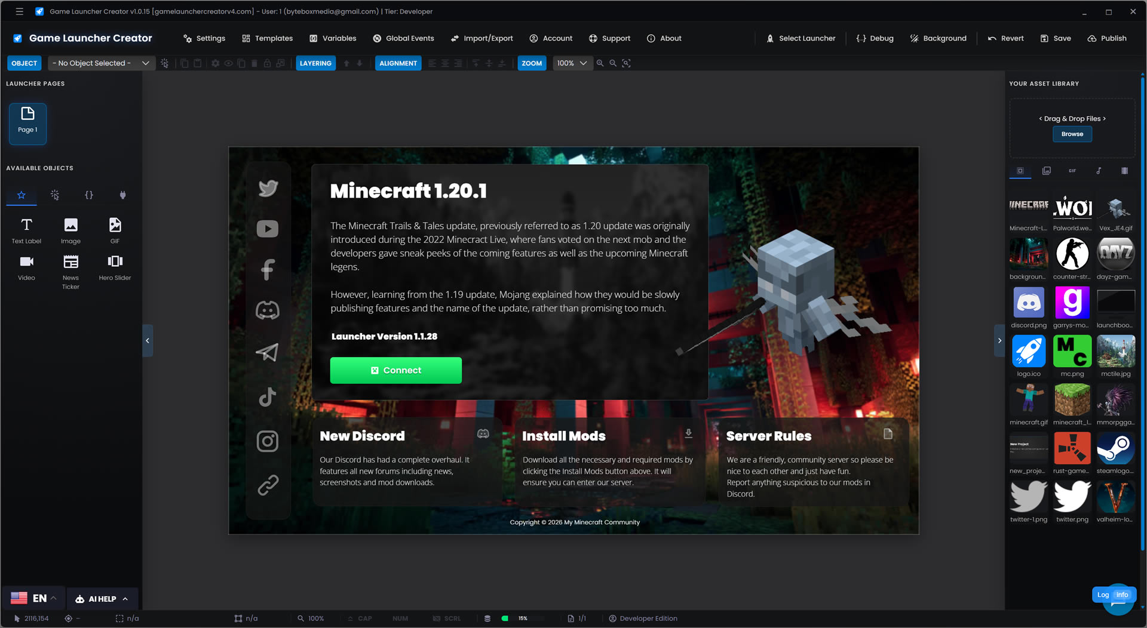The height and width of the screenshot is (628, 1147).
Task: Click the Browse button in asset library
Action: click(x=1072, y=134)
